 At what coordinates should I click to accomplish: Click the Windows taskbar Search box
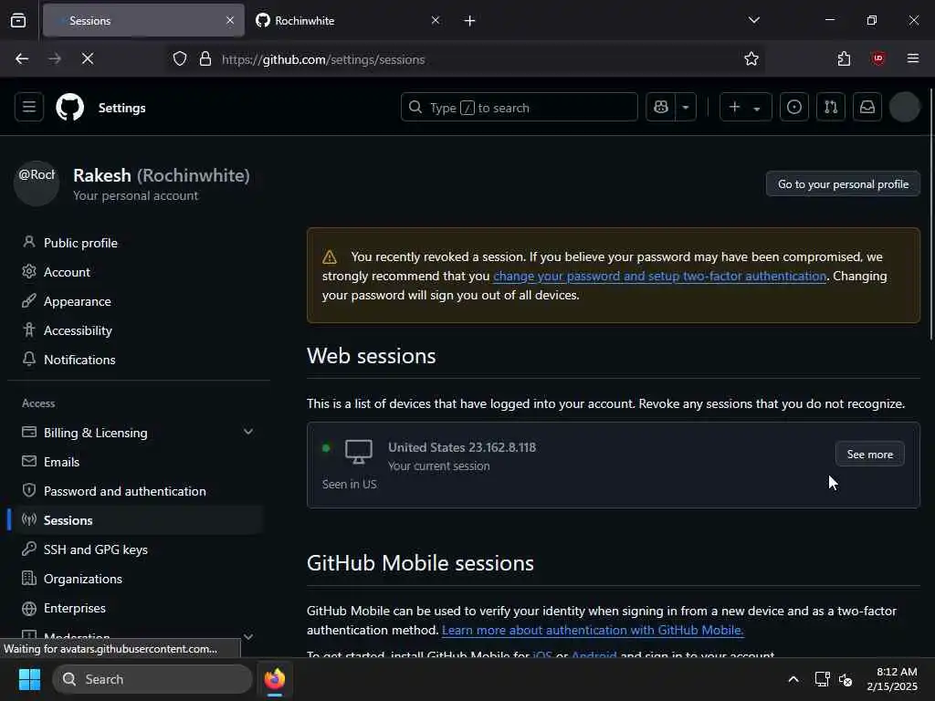[152, 679]
